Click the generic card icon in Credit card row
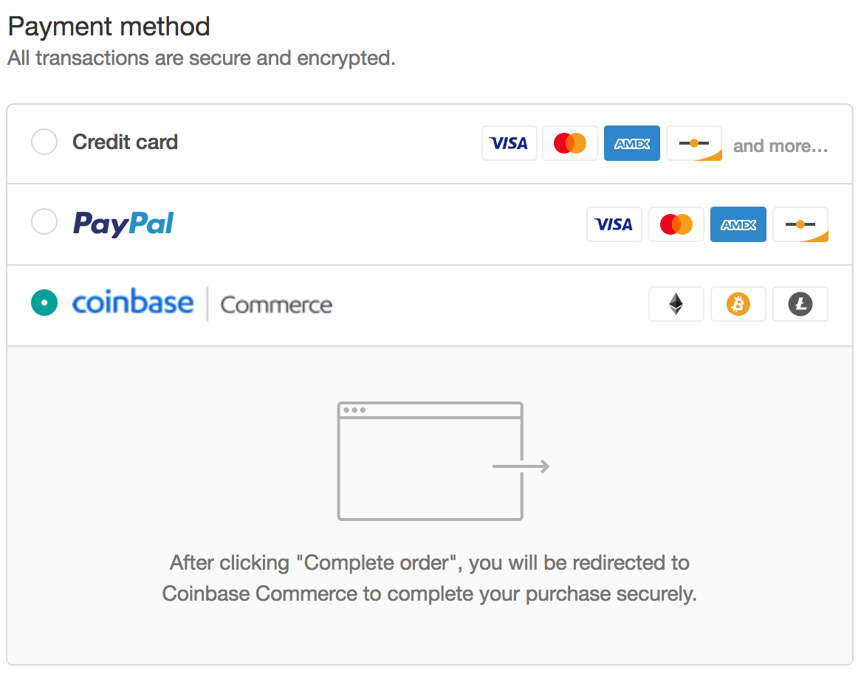The width and height of the screenshot is (861, 676). tap(693, 143)
